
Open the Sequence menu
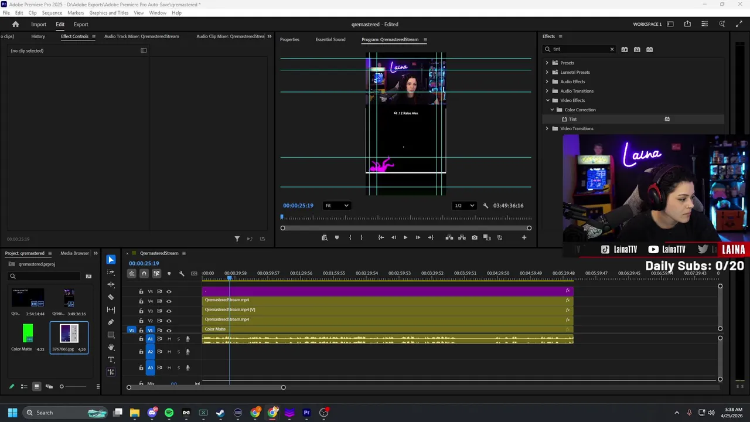click(52, 13)
